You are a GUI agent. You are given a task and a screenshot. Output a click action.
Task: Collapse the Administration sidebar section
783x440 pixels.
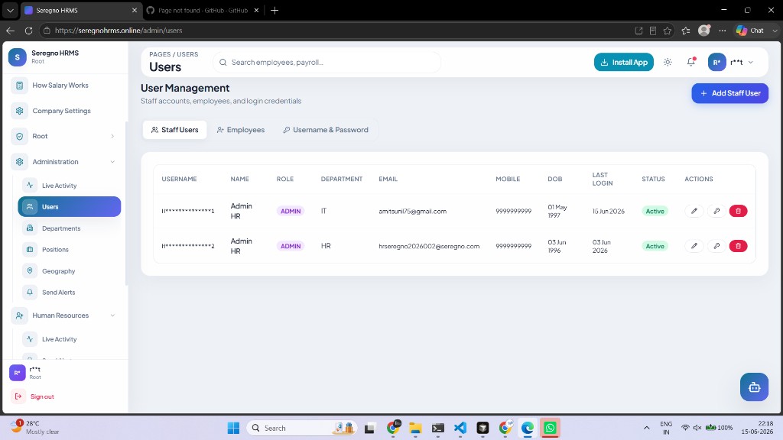(64, 162)
